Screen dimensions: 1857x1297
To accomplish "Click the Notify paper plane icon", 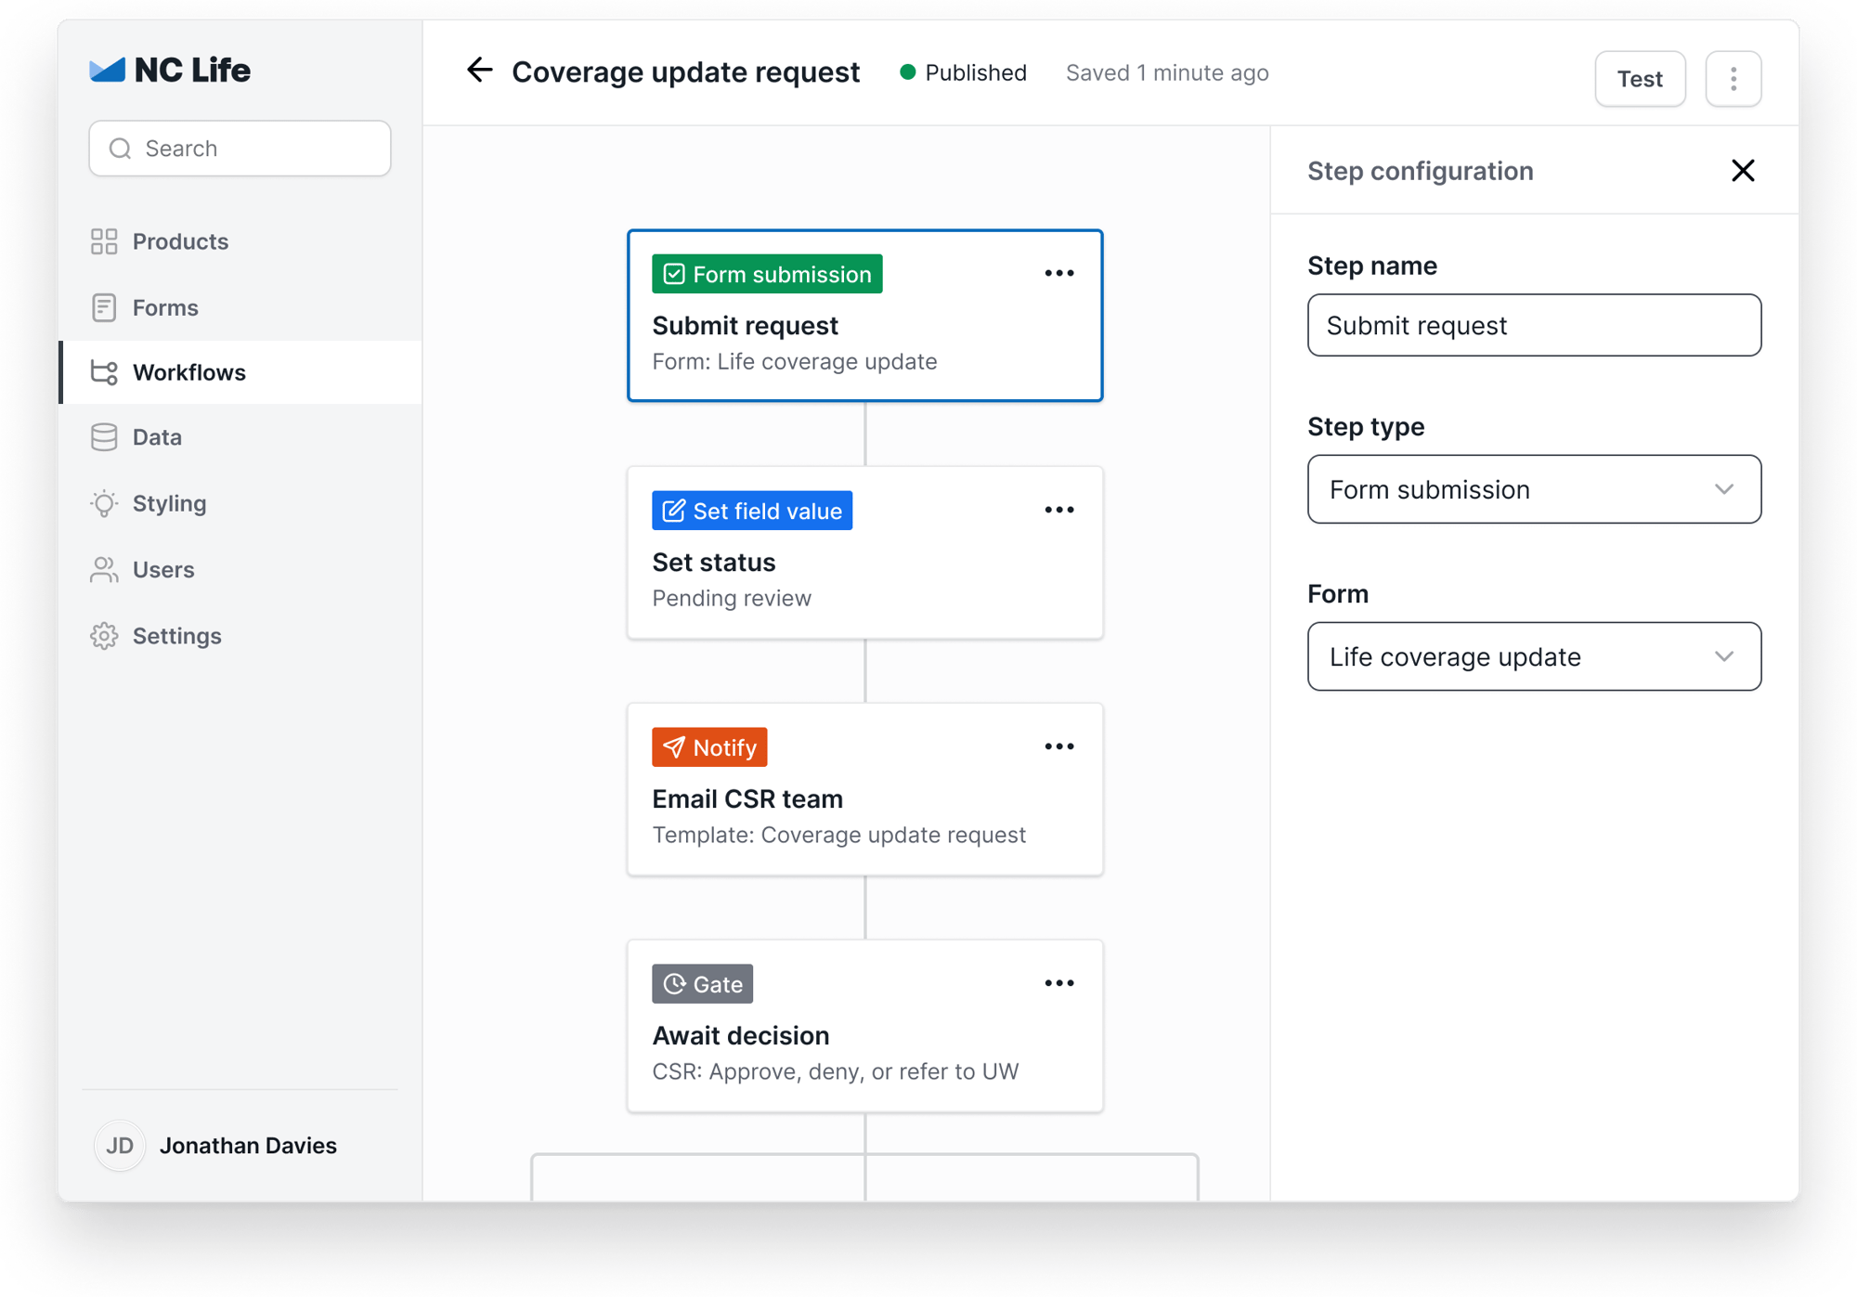I will tap(674, 747).
